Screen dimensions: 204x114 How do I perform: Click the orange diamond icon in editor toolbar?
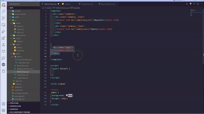(191, 4)
